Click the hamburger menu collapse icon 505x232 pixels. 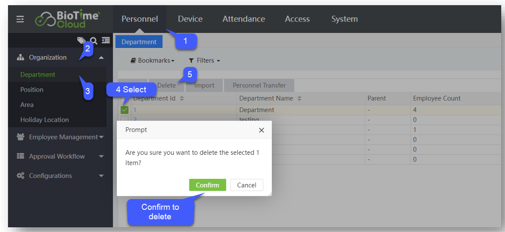(20, 19)
